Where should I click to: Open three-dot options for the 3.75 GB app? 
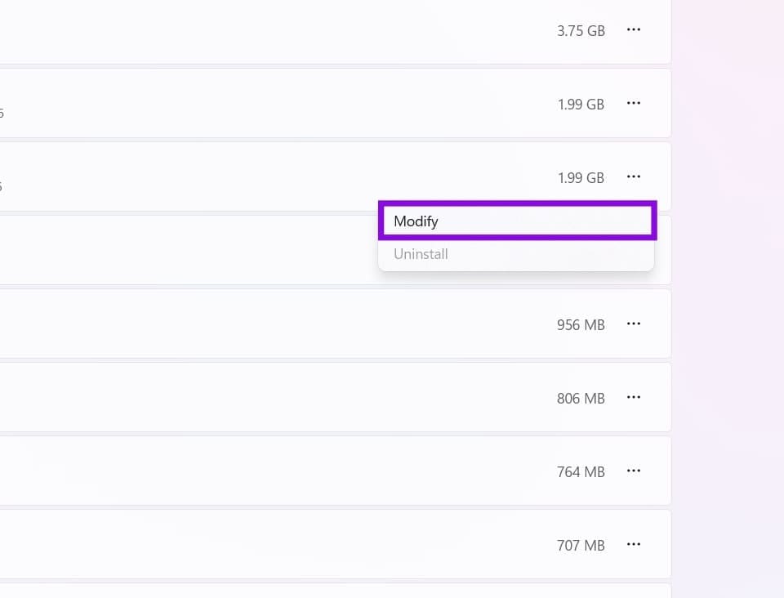click(x=634, y=30)
